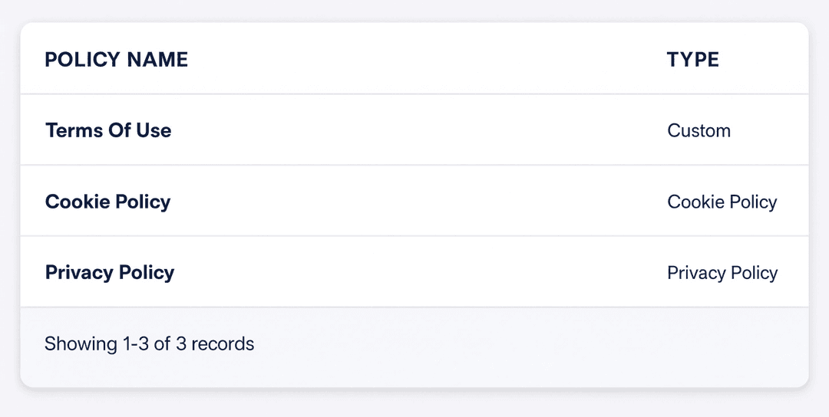Click the word records in footer

(223, 343)
